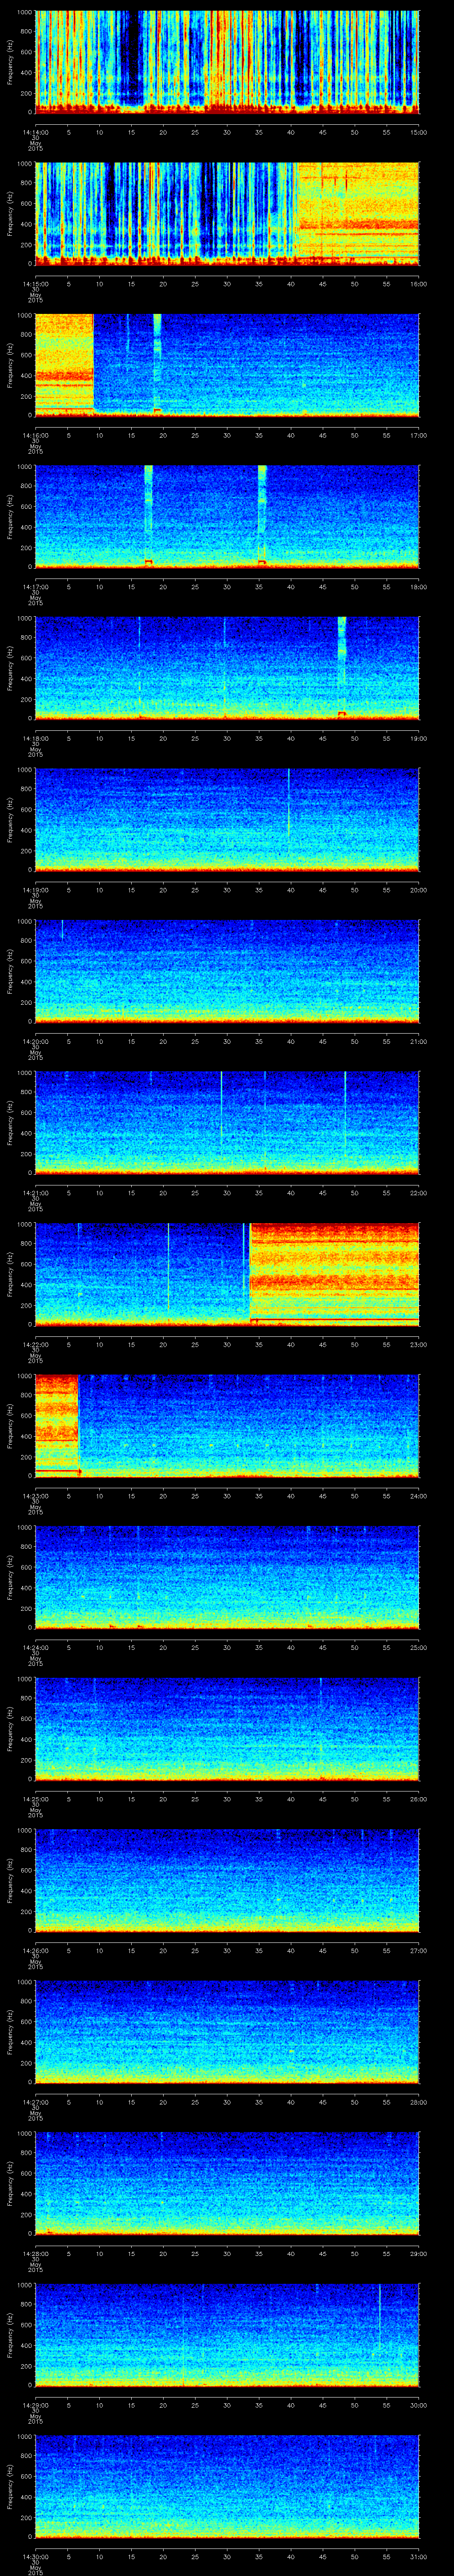Select the last spectrogram panel starting at 14:30:00
This screenshot has width=454, height=2576.
(227, 2485)
